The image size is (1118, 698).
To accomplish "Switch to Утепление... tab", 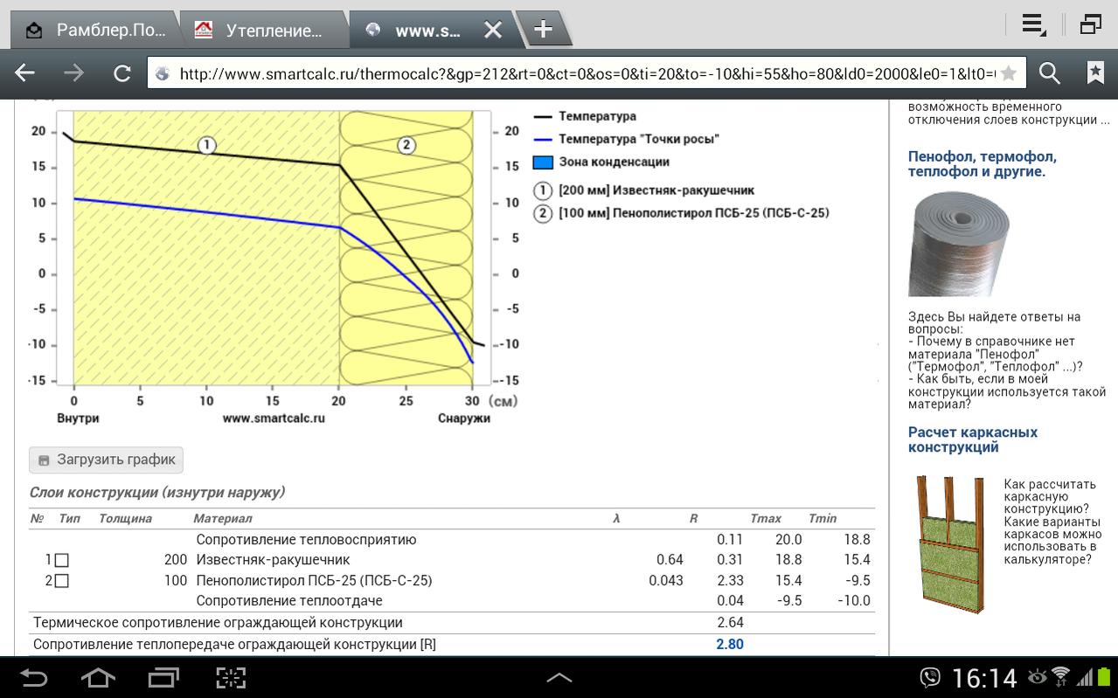I will (x=263, y=30).
